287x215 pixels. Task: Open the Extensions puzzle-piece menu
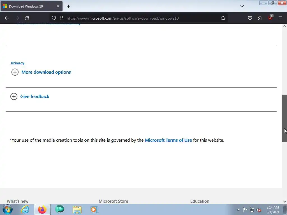pos(260,18)
